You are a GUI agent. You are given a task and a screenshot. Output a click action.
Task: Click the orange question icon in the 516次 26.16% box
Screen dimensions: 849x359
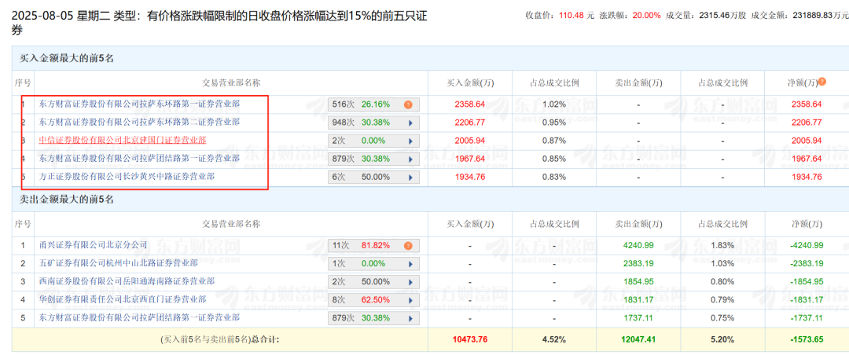[408, 104]
